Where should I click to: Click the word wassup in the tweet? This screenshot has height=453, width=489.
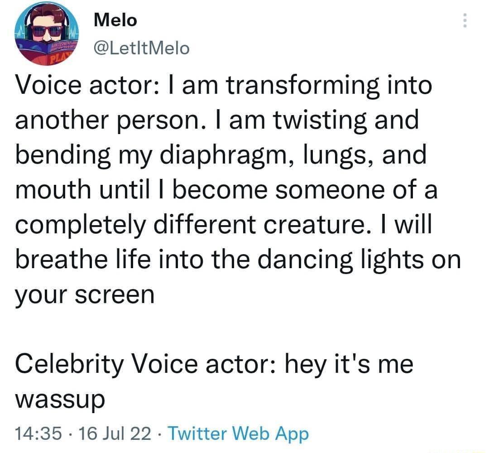(x=60, y=399)
